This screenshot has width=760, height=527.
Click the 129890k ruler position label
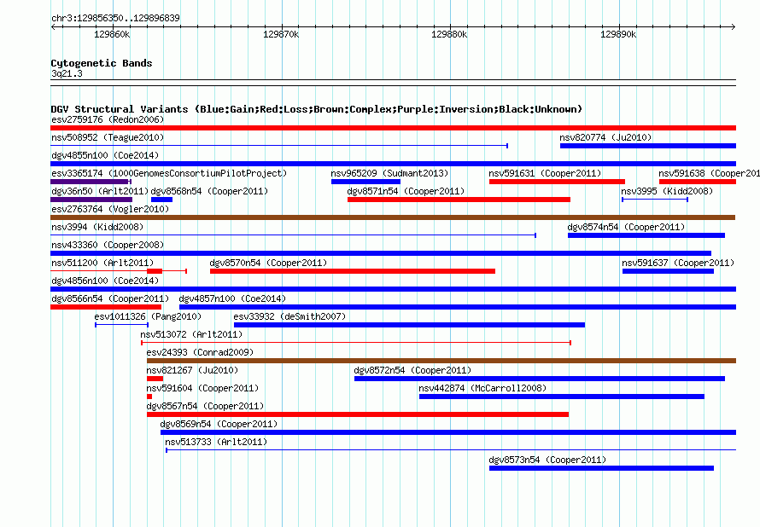click(618, 34)
